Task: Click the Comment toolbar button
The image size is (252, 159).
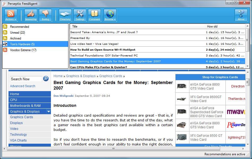Action: coord(94,15)
